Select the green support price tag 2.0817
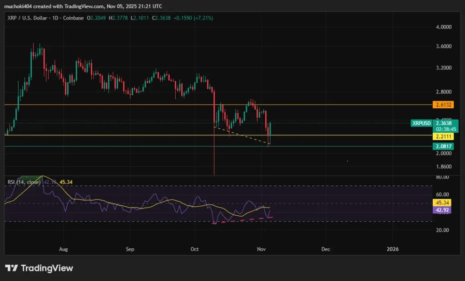 443,146
